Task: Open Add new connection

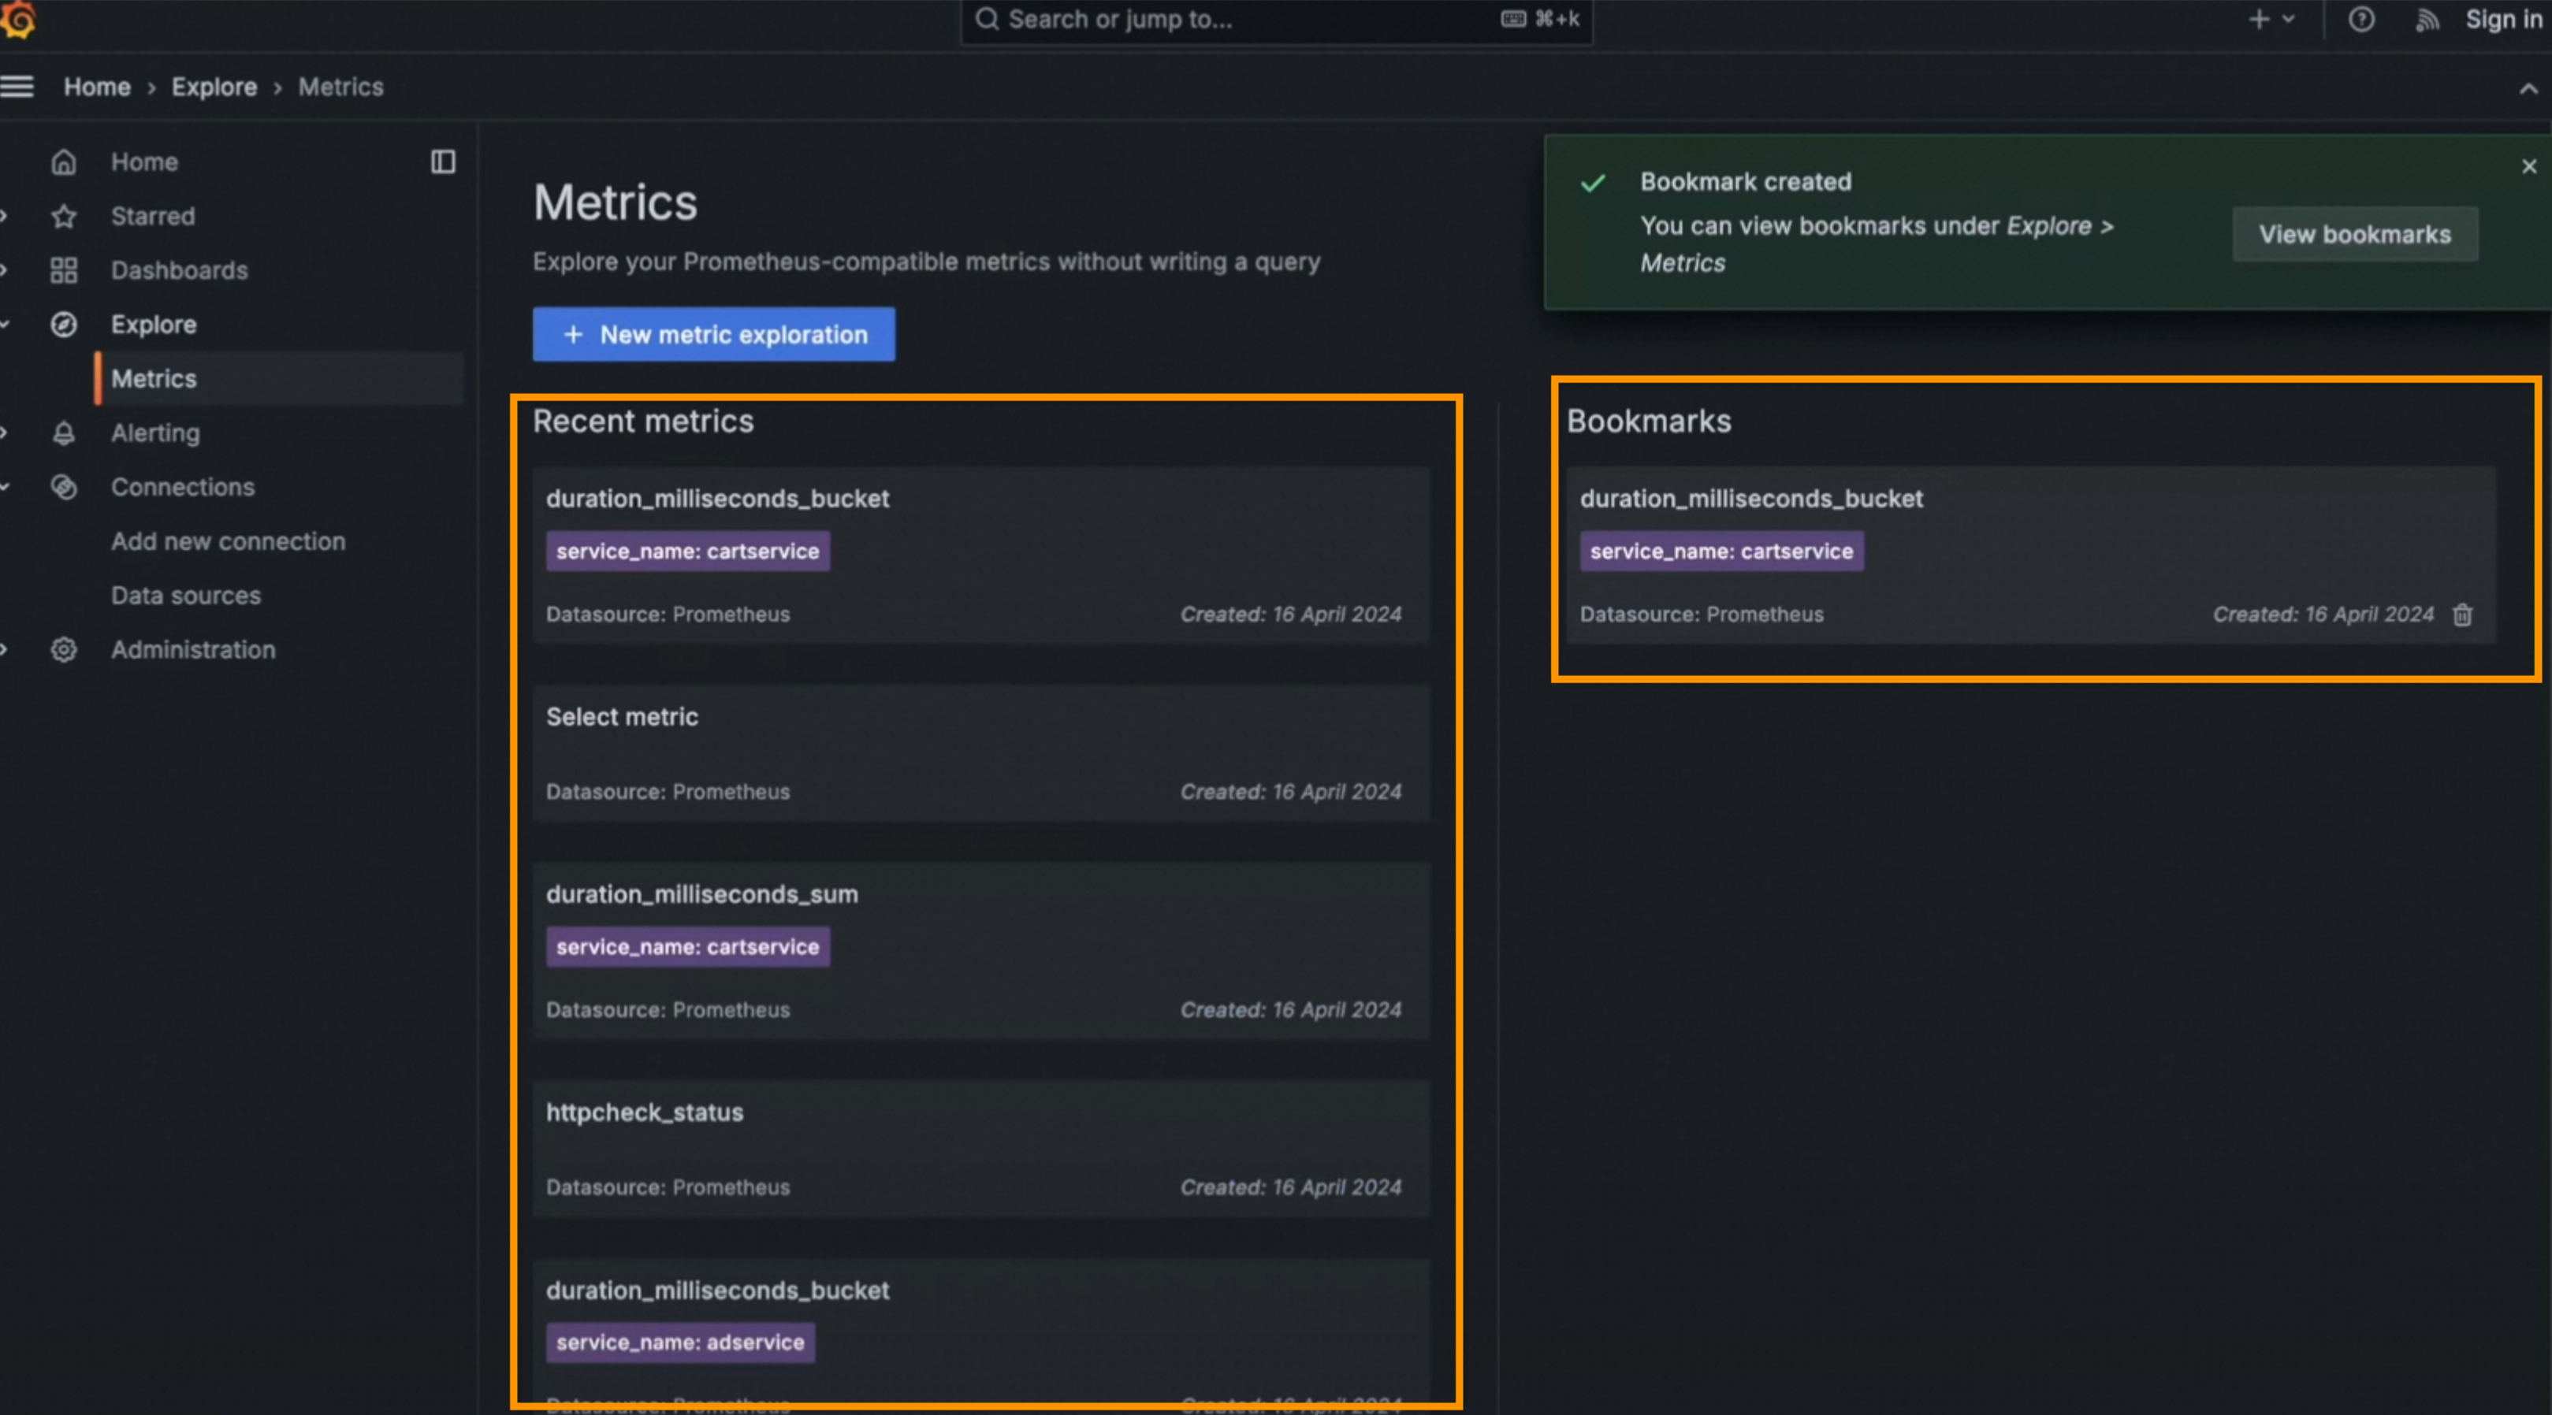Action: tap(228, 541)
